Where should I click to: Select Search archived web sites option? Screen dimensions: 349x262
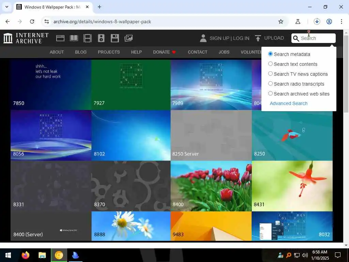click(x=270, y=93)
